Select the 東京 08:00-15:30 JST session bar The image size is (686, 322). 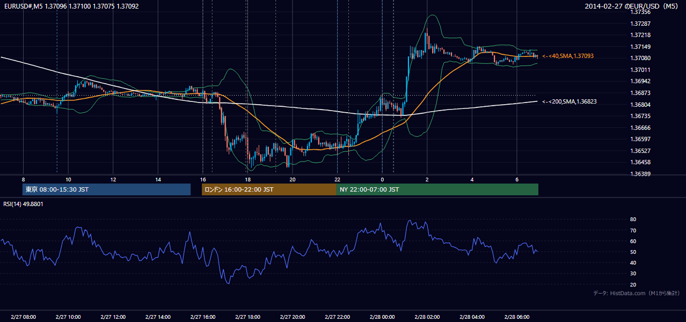[x=107, y=189]
